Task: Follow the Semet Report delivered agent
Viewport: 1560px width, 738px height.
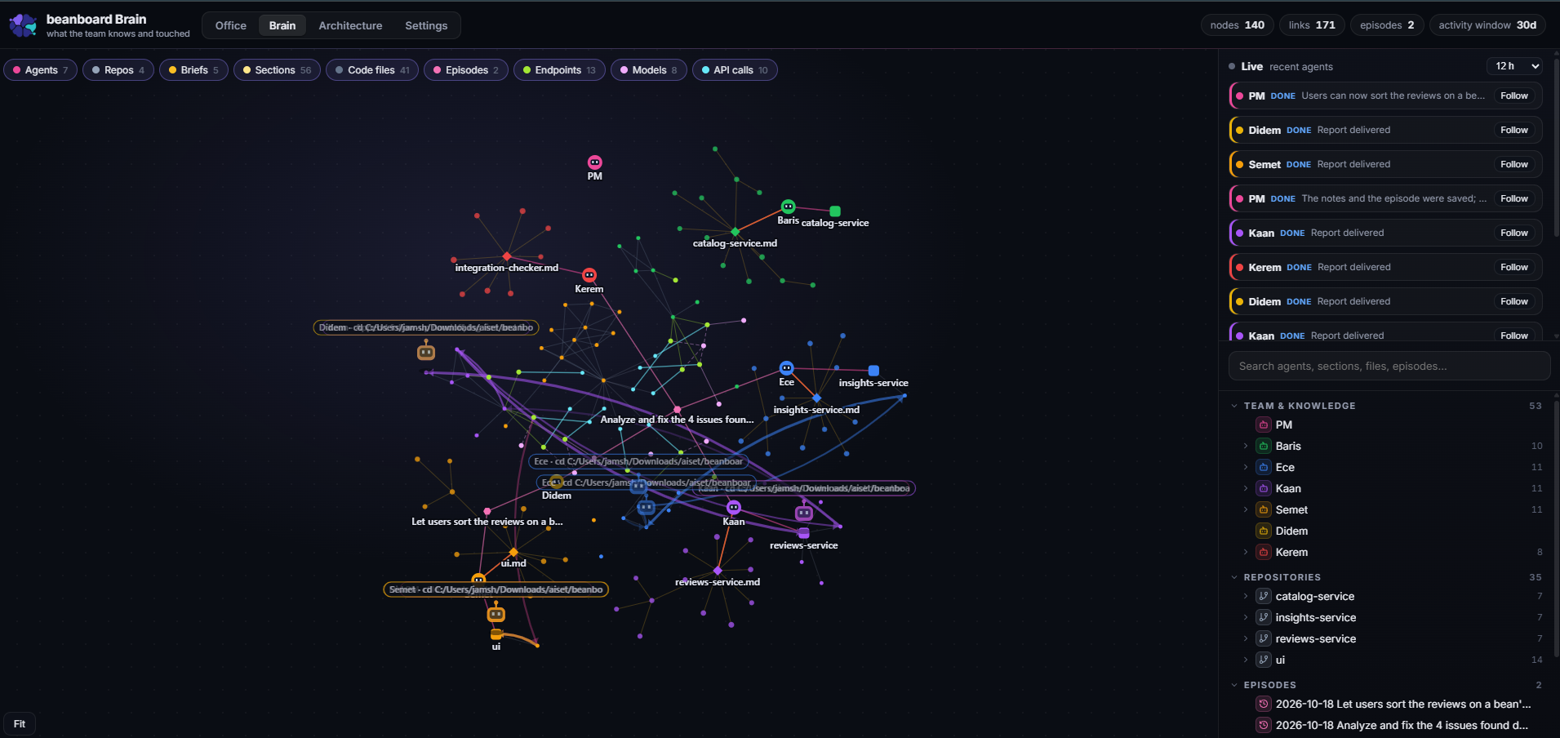Action: coord(1513,164)
